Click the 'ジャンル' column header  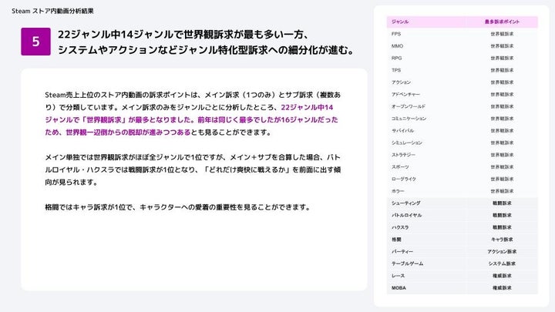[400, 22]
